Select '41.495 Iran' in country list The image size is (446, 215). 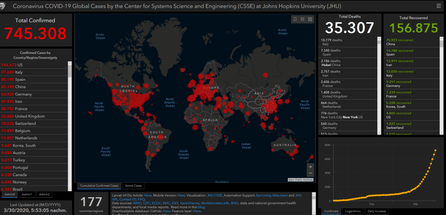[34, 102]
